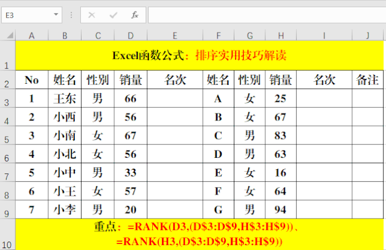Click the empty 名次 cell in row for A
386x250 pixels.
point(324,98)
